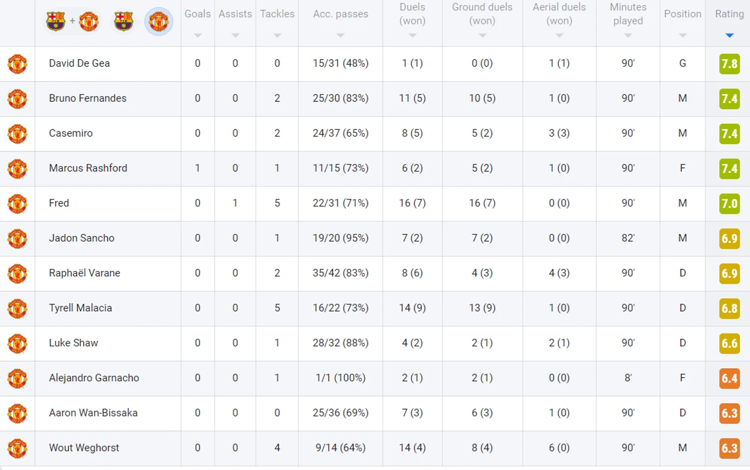Click the club crest beside Raphaël Varane
Image resolution: width=750 pixels, height=470 pixels.
tap(17, 273)
